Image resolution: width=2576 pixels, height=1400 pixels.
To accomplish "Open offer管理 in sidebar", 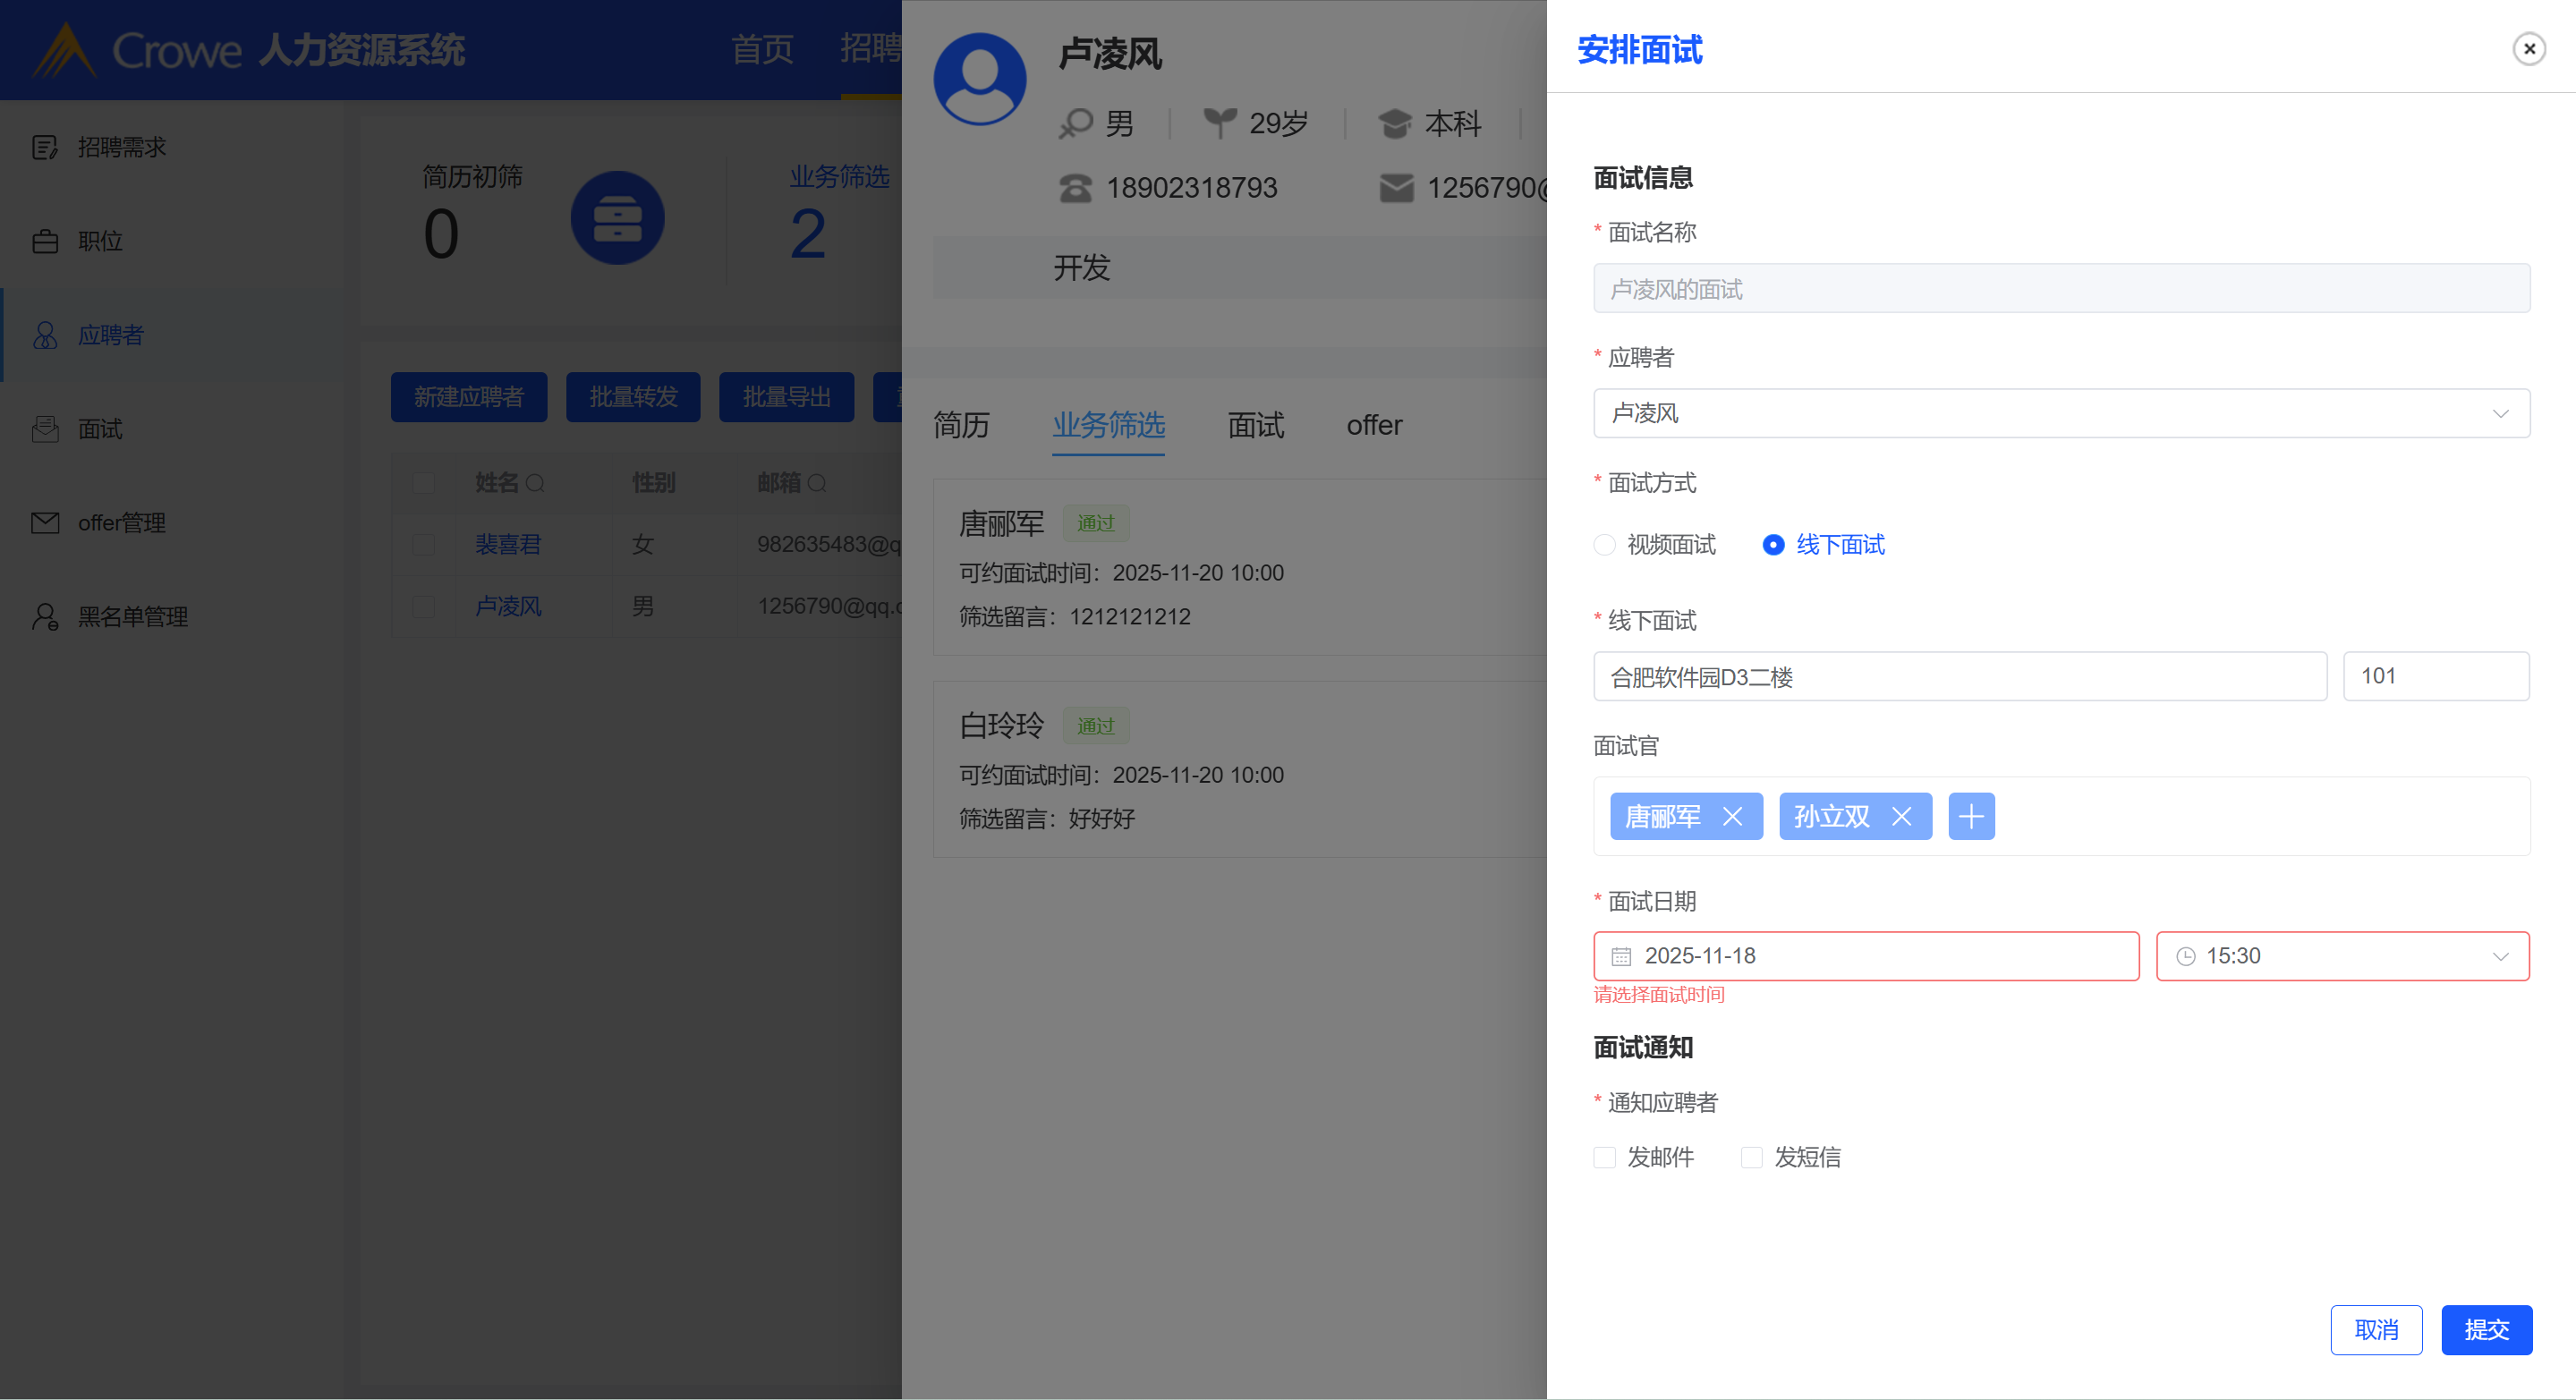I will tap(121, 523).
